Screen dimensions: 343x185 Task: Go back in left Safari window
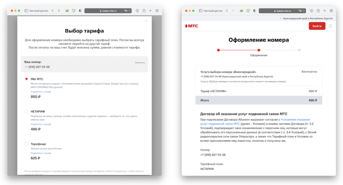click(53, 11)
